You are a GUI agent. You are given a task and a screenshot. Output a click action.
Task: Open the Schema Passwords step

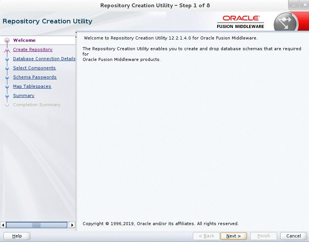pos(35,77)
